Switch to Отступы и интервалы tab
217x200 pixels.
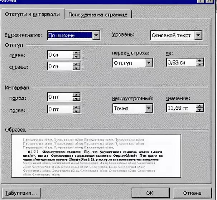(x=32, y=14)
